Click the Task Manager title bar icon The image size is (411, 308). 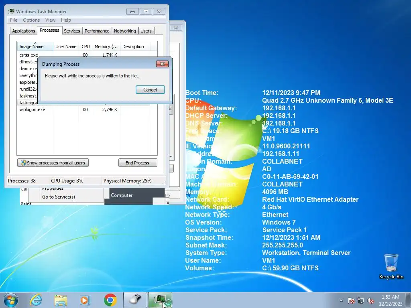(x=11, y=12)
